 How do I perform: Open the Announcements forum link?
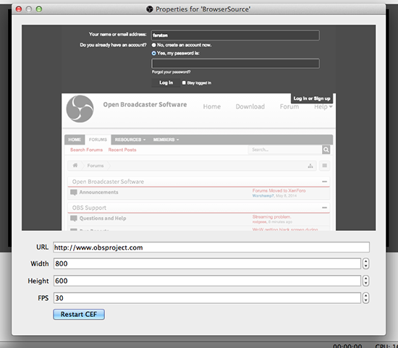coord(98,192)
